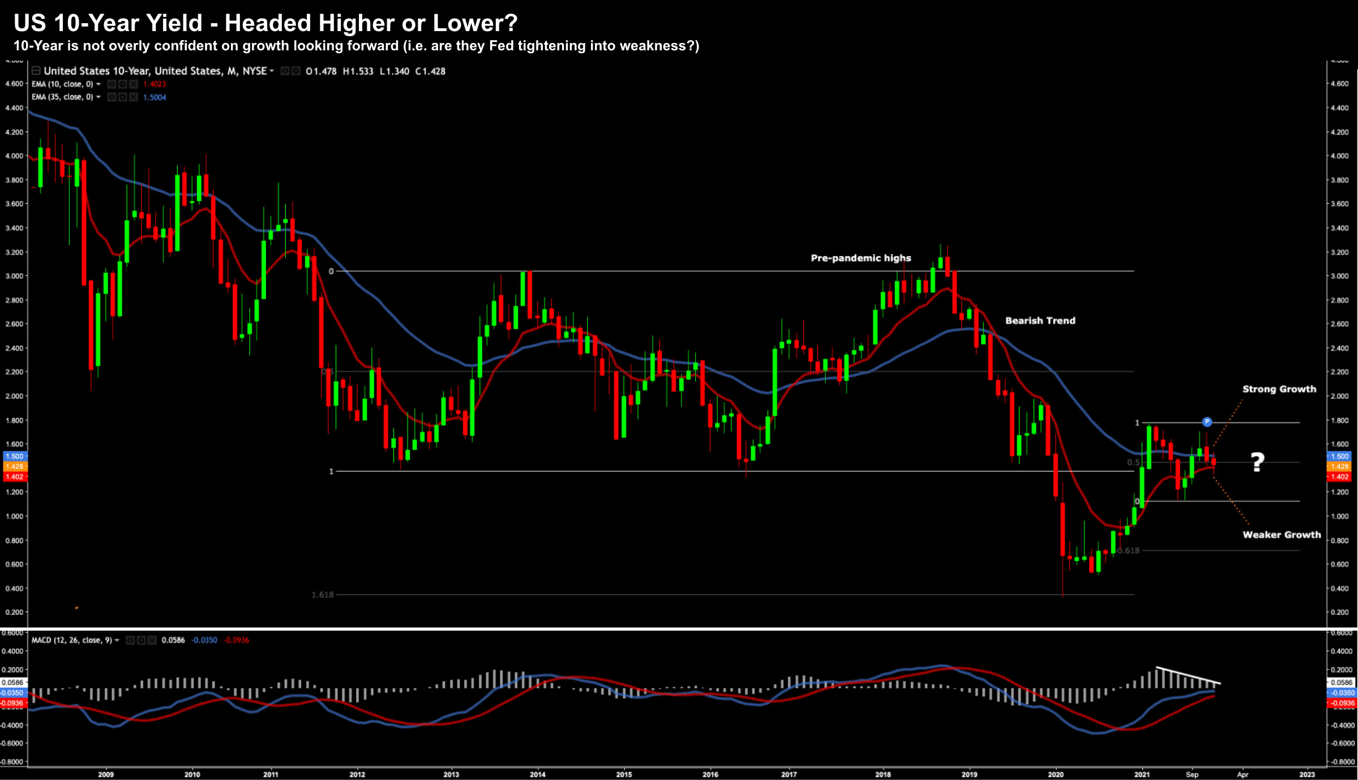
Task: Select the Pre-pandemic highs text label
Action: [860, 258]
